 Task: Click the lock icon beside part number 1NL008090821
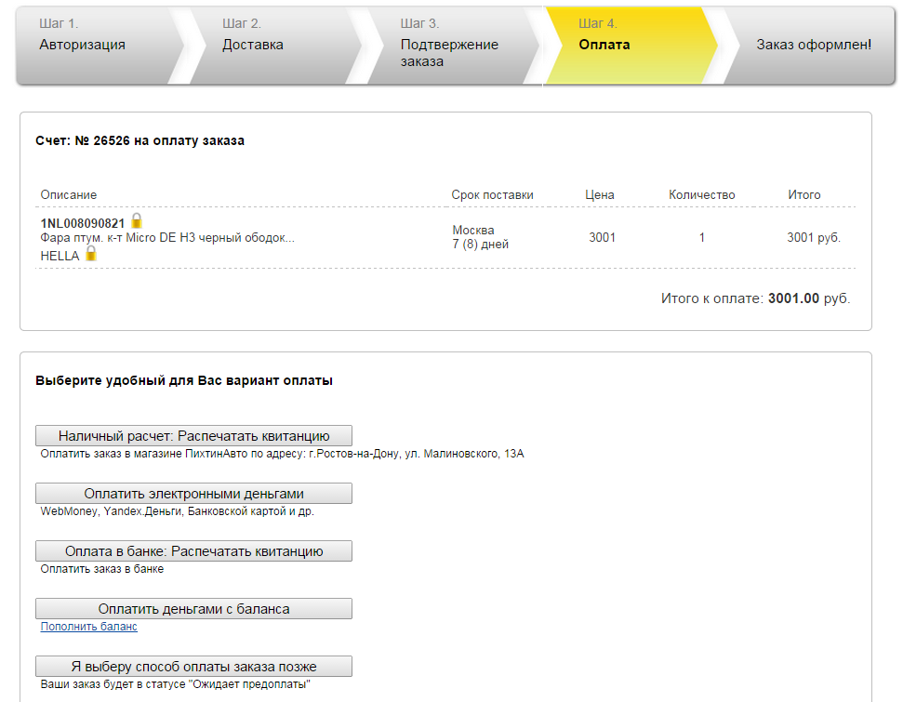137,221
